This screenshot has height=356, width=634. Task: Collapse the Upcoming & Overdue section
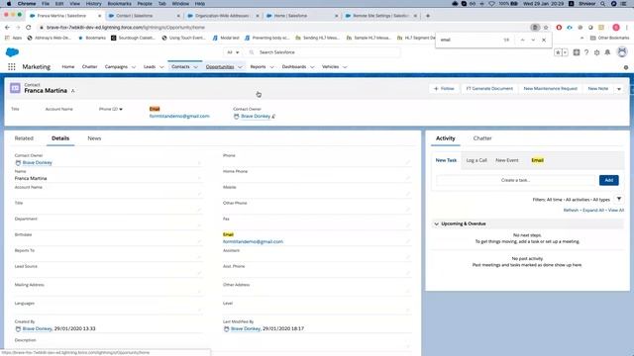(436, 223)
